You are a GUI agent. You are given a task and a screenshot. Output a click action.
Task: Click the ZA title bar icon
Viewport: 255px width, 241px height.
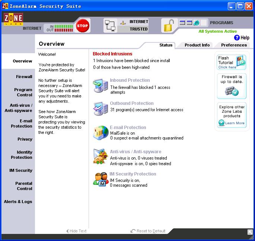[x=5, y=6]
